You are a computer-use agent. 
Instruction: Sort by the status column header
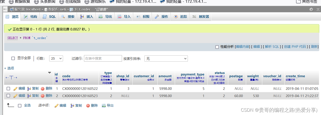coord(220,73)
